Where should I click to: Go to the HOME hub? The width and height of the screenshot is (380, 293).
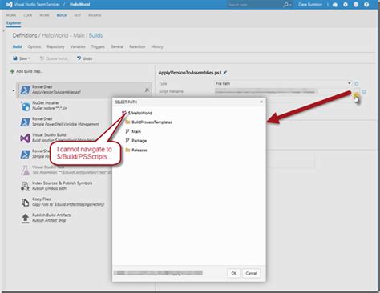pyautogui.click(x=11, y=15)
